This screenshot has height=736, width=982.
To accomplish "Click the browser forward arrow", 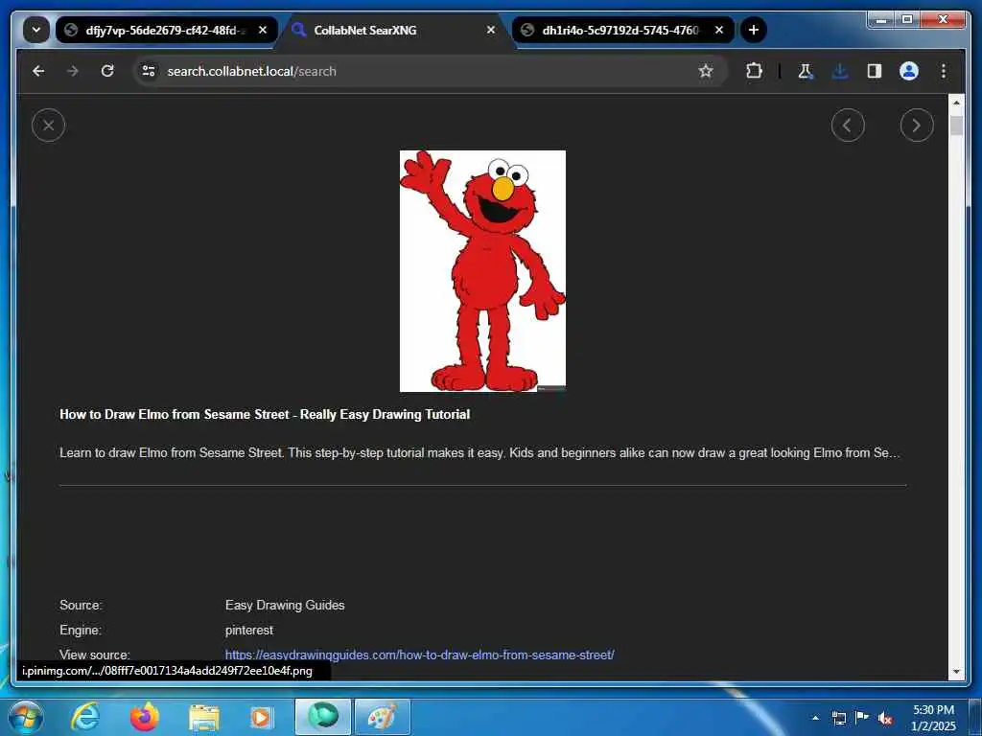I will click(x=73, y=71).
